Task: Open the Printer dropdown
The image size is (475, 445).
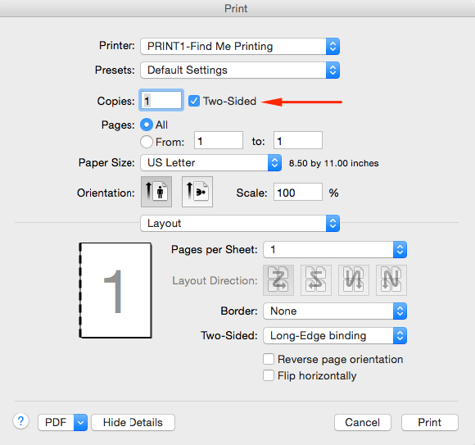Action: 240,47
